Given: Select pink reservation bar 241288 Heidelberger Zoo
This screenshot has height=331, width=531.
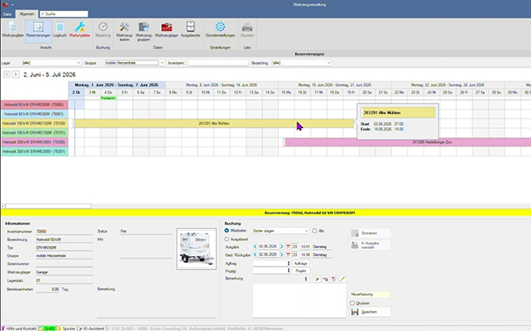Looking at the screenshot, I should (x=407, y=142).
